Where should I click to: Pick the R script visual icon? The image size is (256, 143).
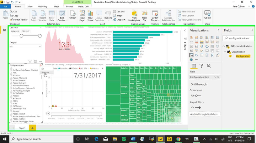pos(212,55)
